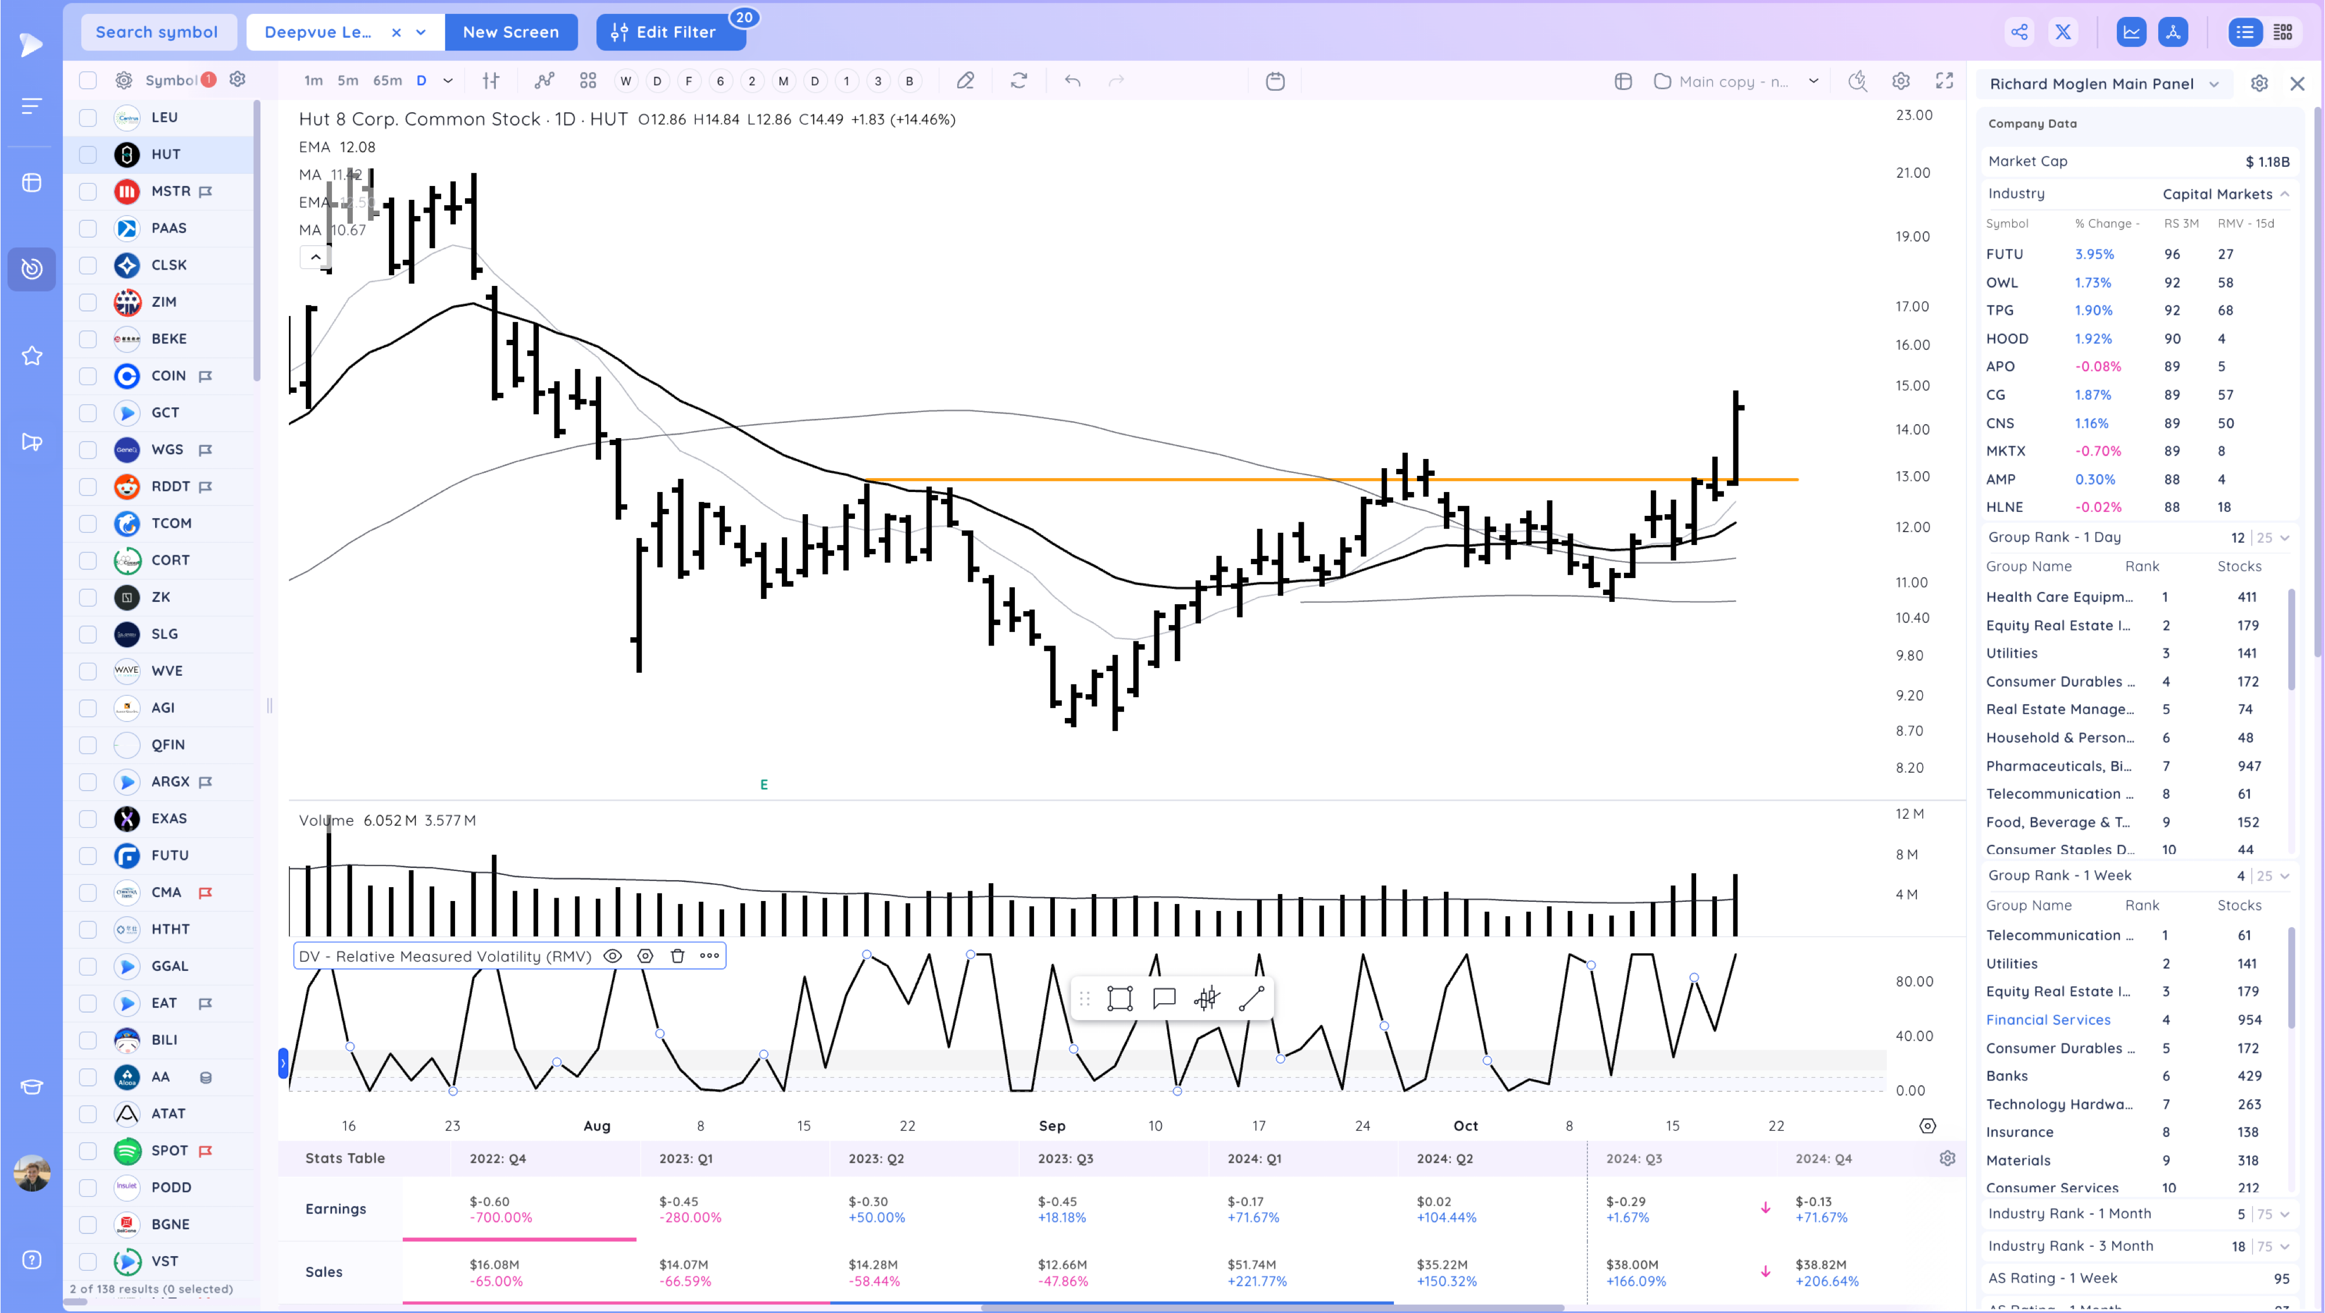Open the calendar icon in chart toolbar
2325x1313 pixels.
point(1275,81)
